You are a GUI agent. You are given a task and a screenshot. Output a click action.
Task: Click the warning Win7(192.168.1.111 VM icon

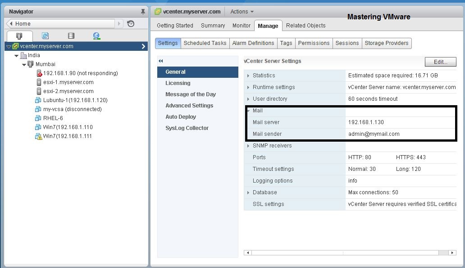(39, 136)
